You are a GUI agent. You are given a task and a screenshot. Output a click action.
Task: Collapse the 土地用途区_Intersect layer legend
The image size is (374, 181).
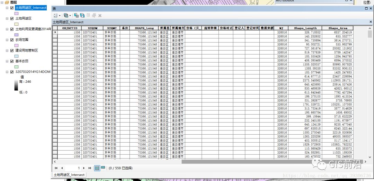[7, 8]
